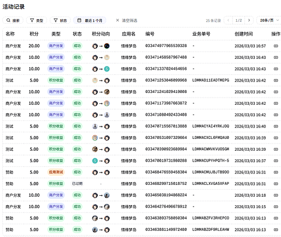
Task: Click 商户分发 tag in the 20.00 row
Action: (x=56, y=46)
